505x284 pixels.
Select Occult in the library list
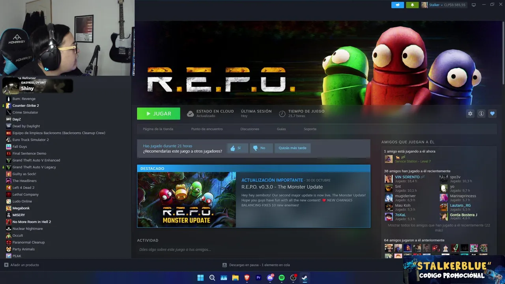click(18, 235)
